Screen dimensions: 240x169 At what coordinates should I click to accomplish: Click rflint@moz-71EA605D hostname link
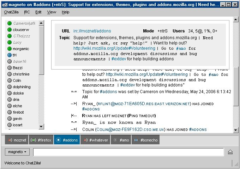(x=144, y=104)
